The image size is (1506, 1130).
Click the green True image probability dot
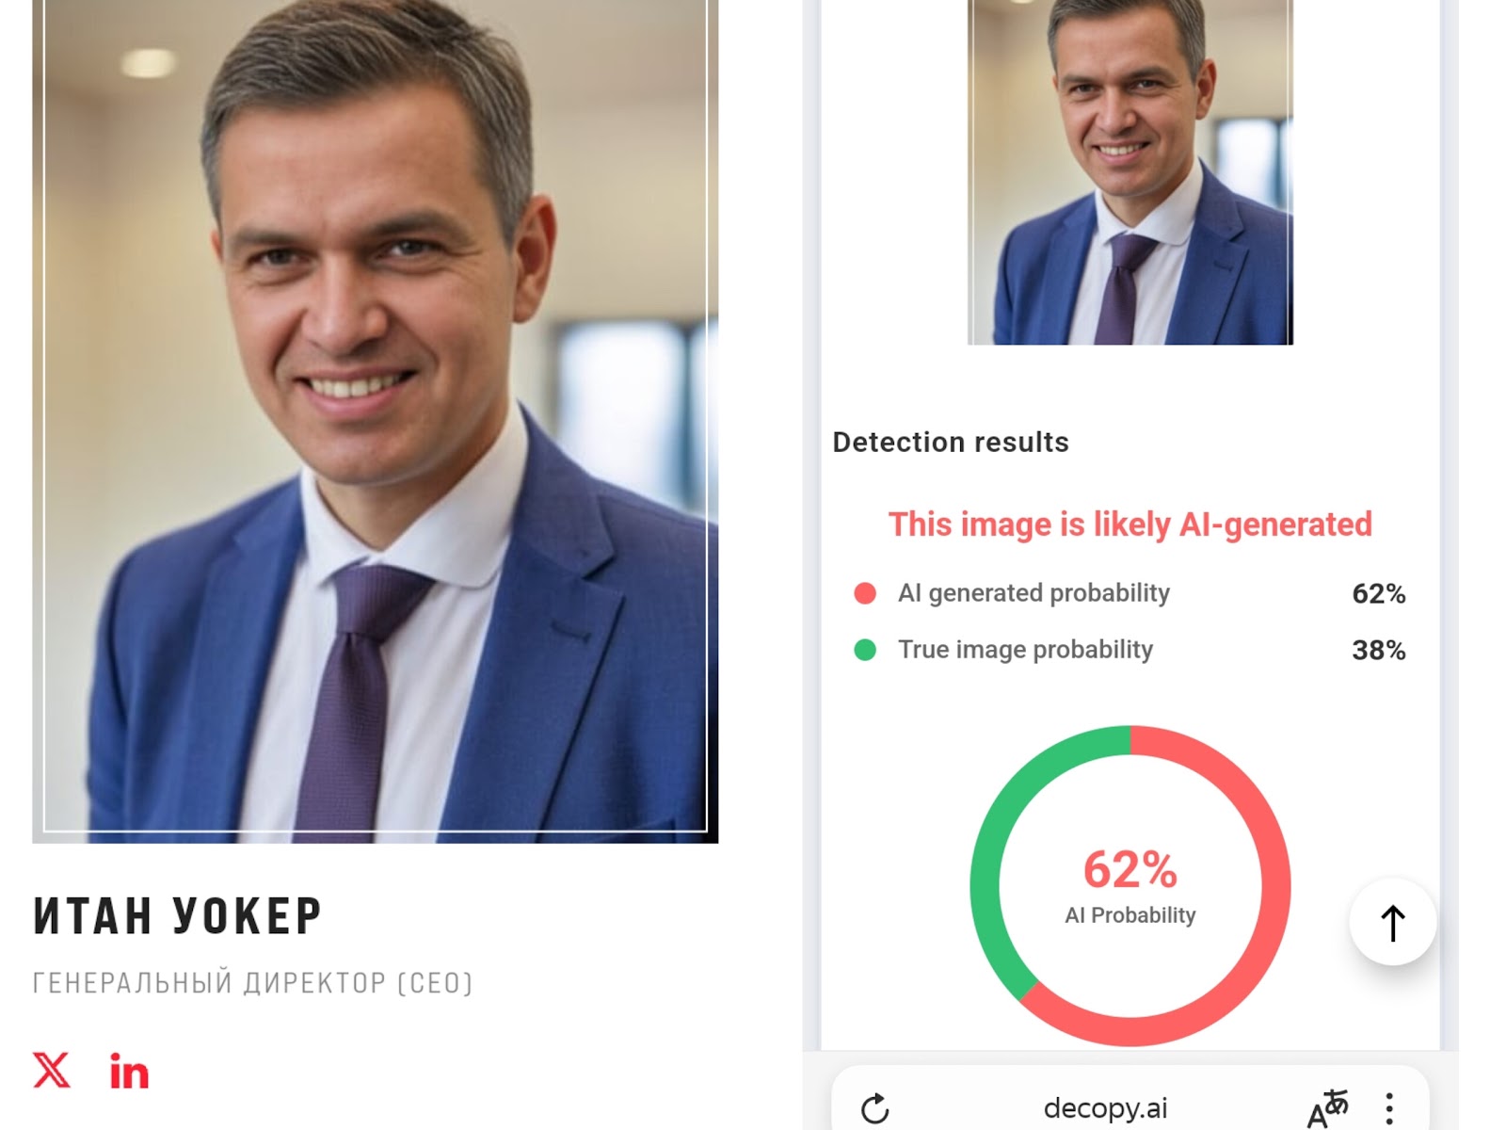[x=864, y=650]
